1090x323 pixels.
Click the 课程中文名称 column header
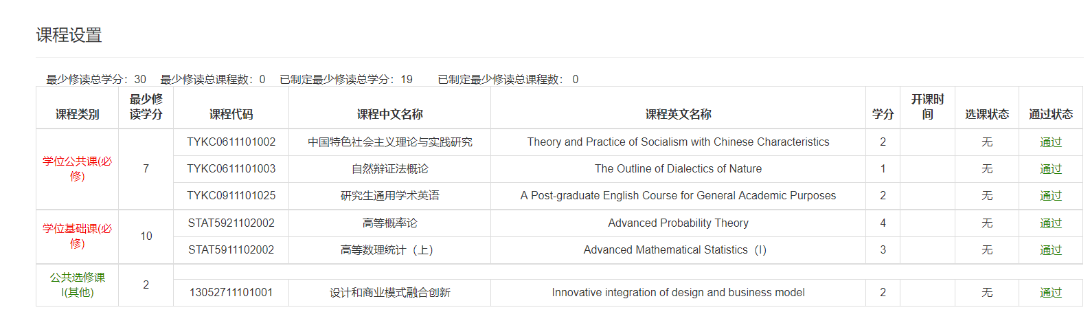389,114
